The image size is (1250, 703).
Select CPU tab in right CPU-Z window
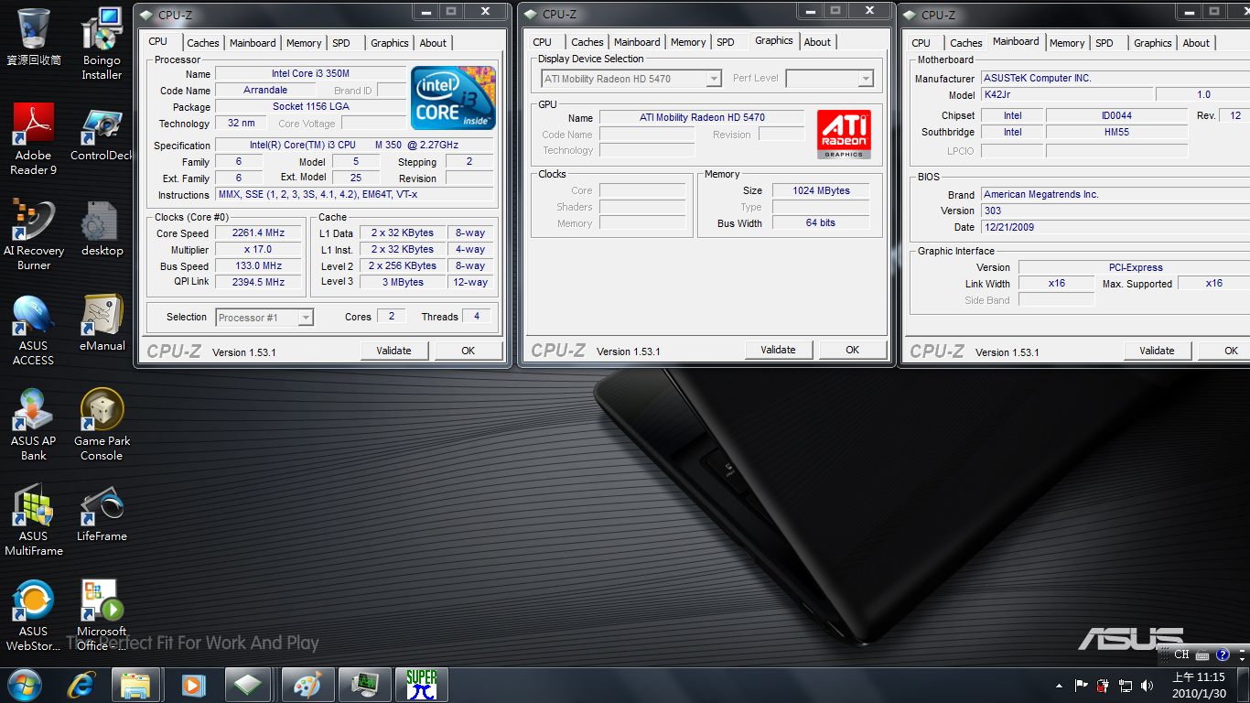coord(921,43)
